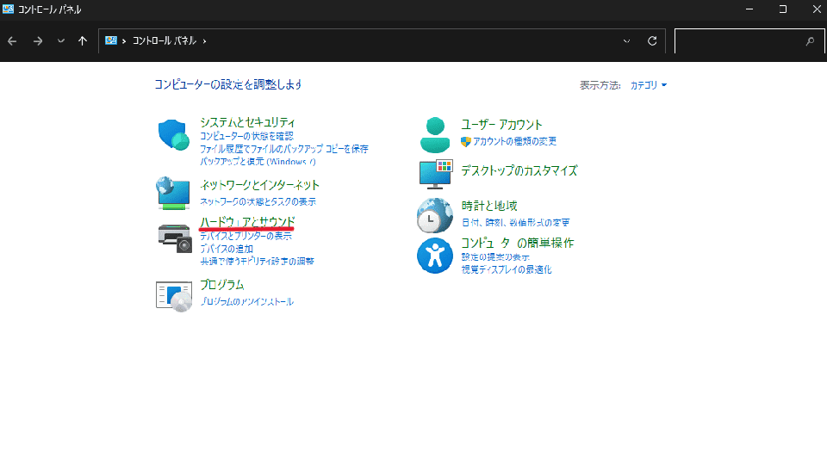Go up one level with up arrow
The width and height of the screenshot is (827, 463).
(83, 41)
